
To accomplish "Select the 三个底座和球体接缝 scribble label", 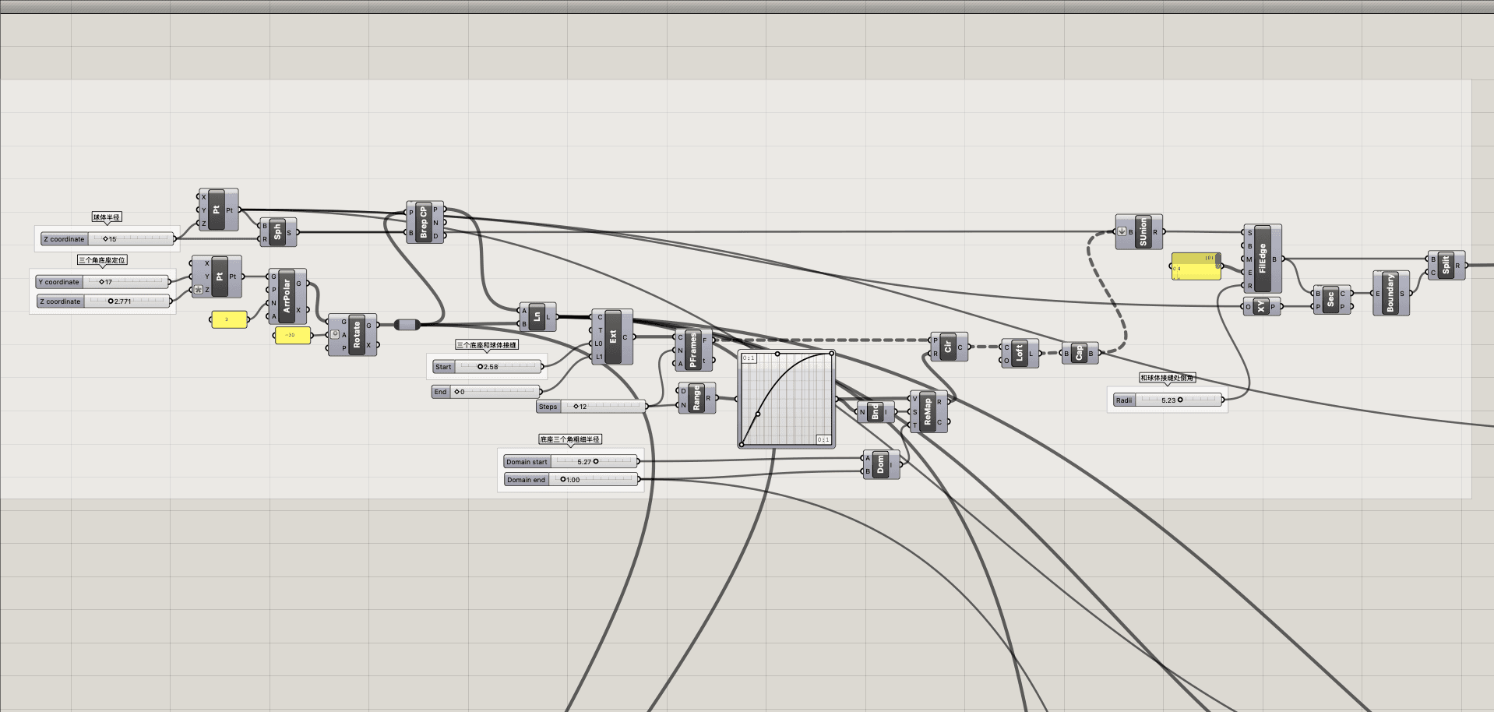I will (487, 344).
